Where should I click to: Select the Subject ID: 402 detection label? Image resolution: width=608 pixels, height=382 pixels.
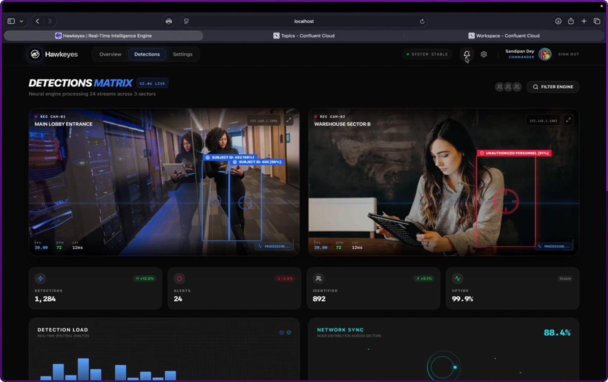tap(230, 157)
